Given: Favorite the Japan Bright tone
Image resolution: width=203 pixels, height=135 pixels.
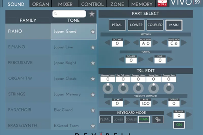Looking at the screenshot, I should 93,63.
